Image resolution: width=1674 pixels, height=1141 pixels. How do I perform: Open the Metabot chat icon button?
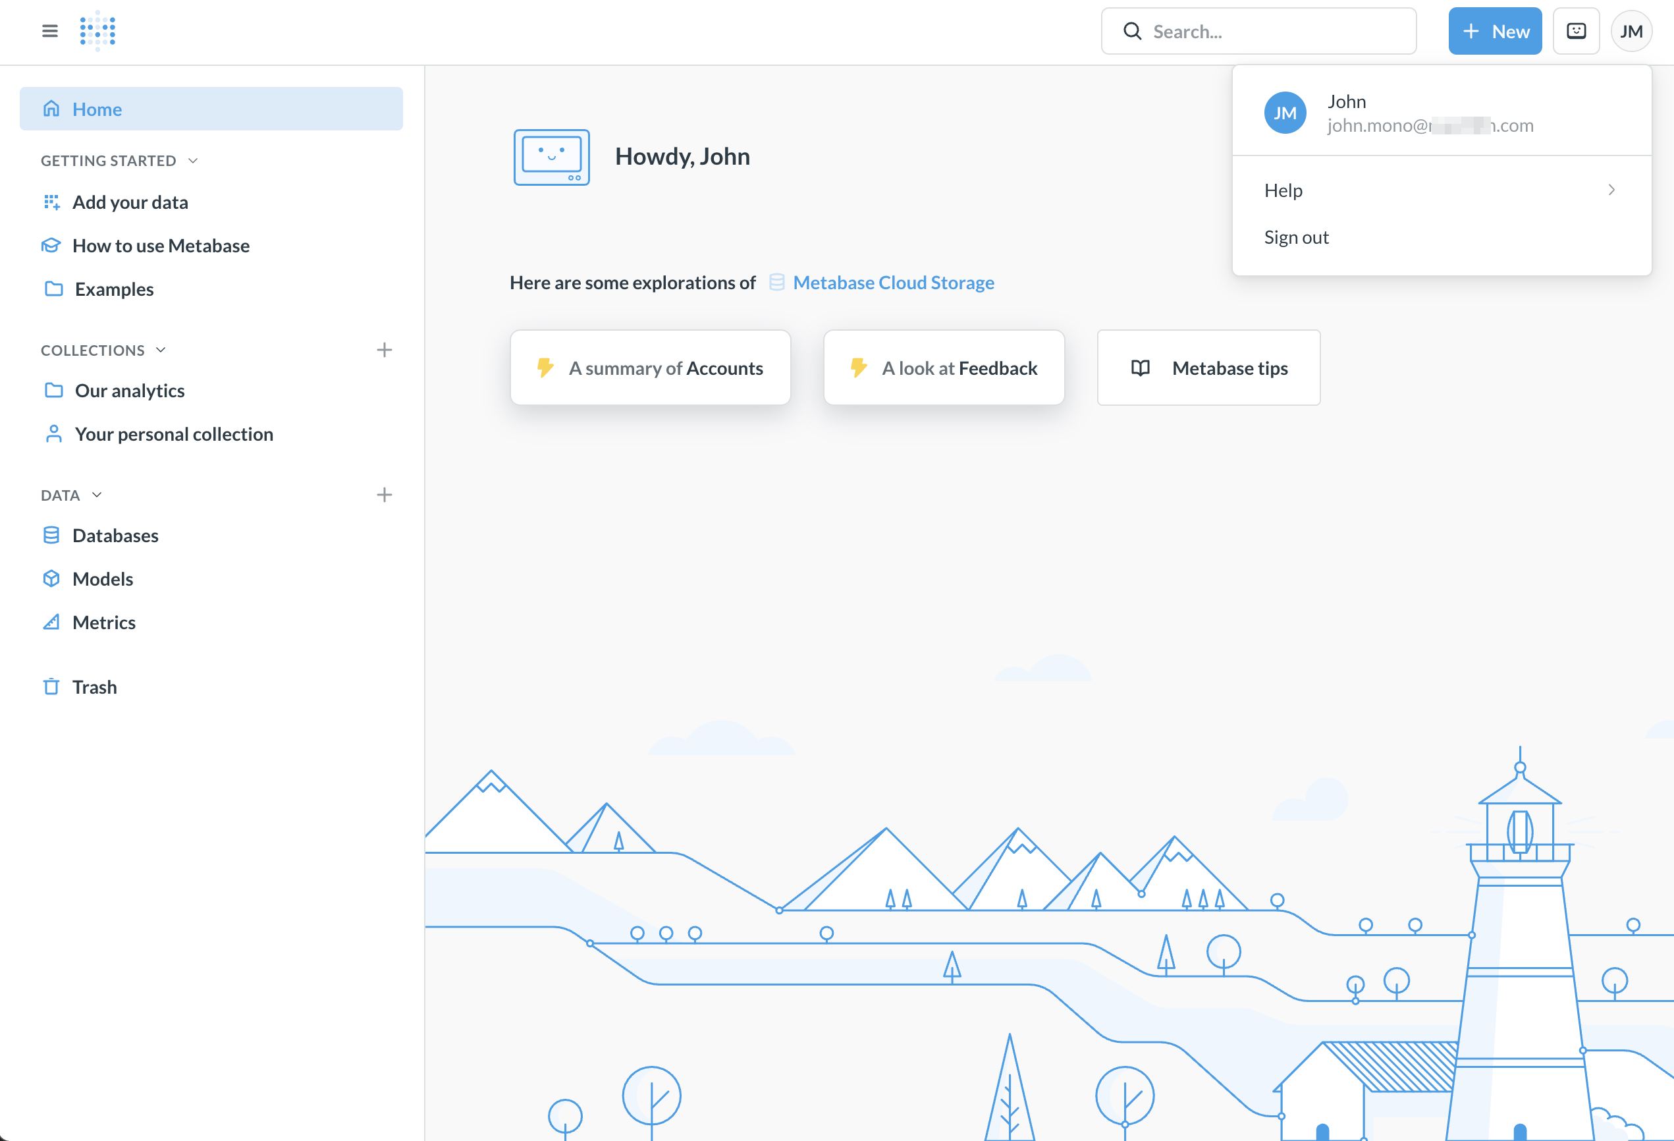click(x=1576, y=31)
